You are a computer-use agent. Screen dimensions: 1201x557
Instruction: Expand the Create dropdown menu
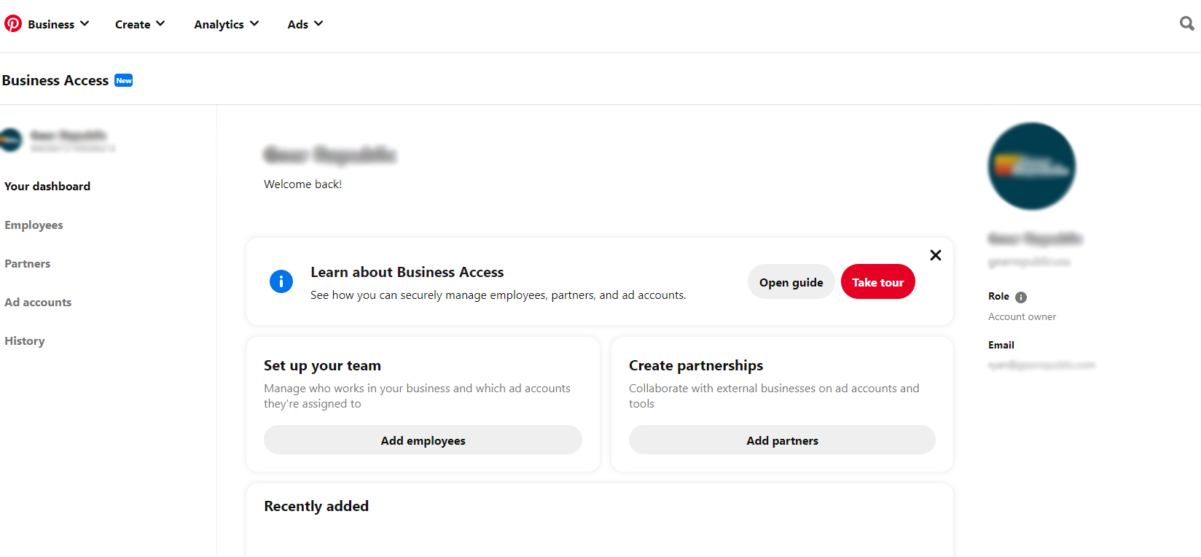tap(140, 24)
